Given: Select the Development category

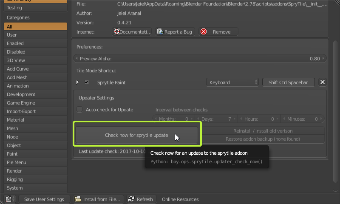Looking at the screenshot, I should point(35,94).
